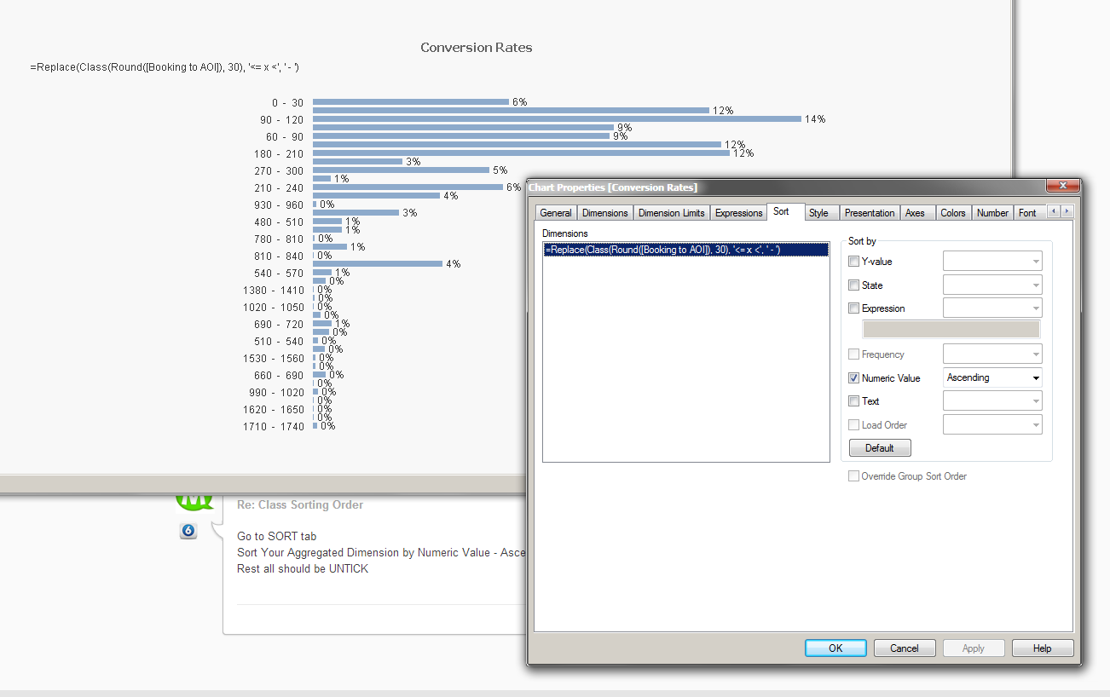Screen dimensions: 1110x697
Task: Open the Number tab
Action: 992,213
